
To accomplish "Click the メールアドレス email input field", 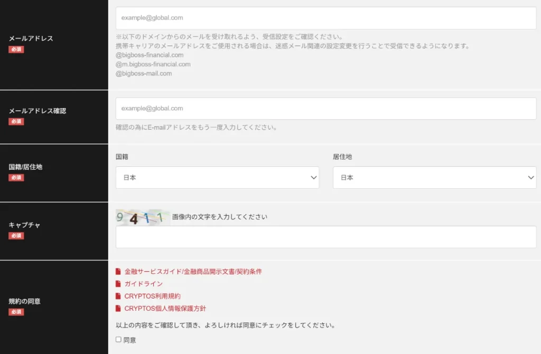I will pyautogui.click(x=325, y=18).
